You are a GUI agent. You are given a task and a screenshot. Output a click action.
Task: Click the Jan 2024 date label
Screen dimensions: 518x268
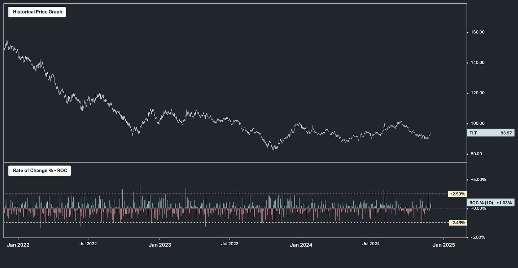coord(301,245)
